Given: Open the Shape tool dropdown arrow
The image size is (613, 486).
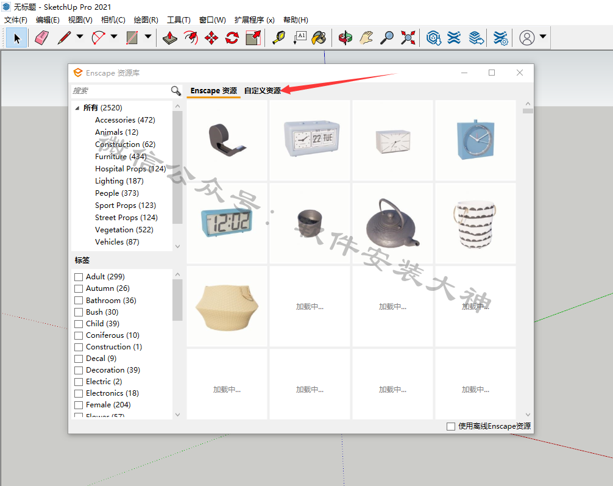Looking at the screenshot, I should [x=148, y=37].
